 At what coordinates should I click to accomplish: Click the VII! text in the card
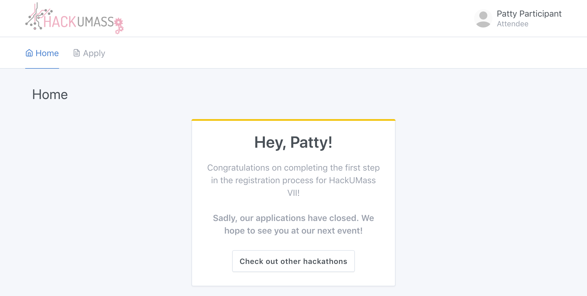click(293, 193)
